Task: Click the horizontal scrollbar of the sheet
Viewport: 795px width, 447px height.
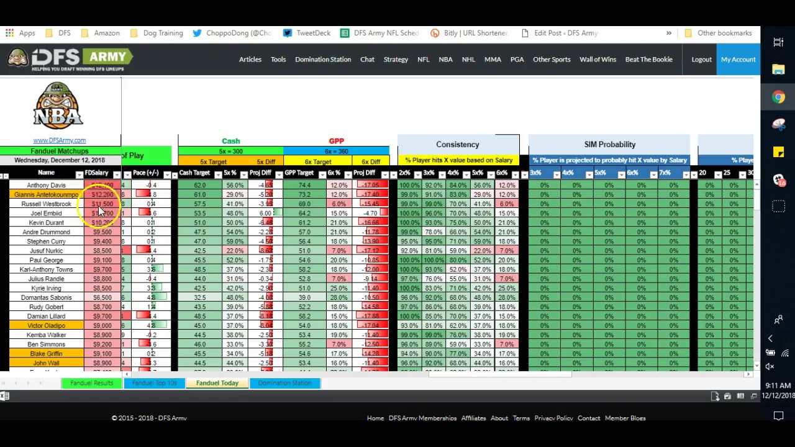Action: [499, 374]
